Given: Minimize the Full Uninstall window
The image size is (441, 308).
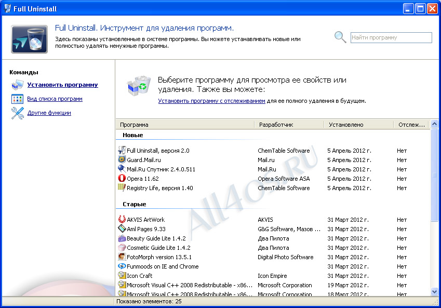Looking at the screenshot, I should (408, 9).
